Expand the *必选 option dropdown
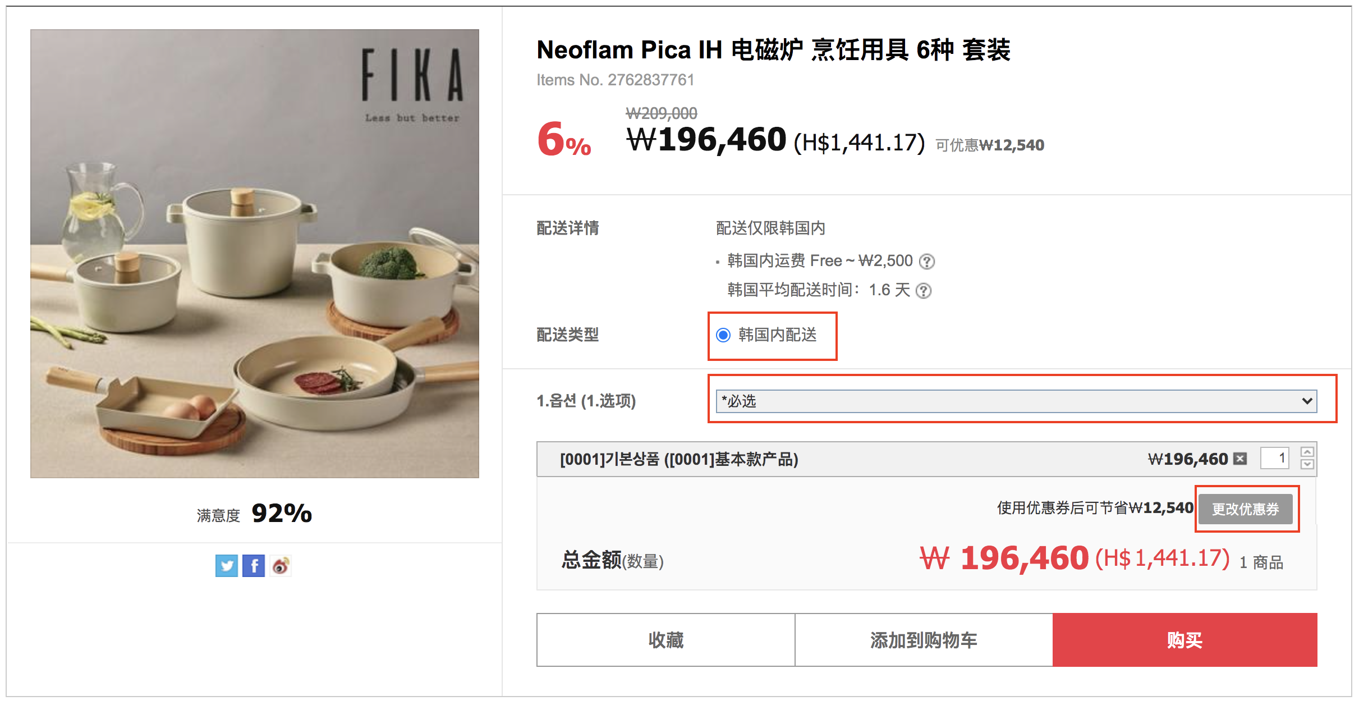Image resolution: width=1359 pixels, height=705 pixels. (1016, 401)
